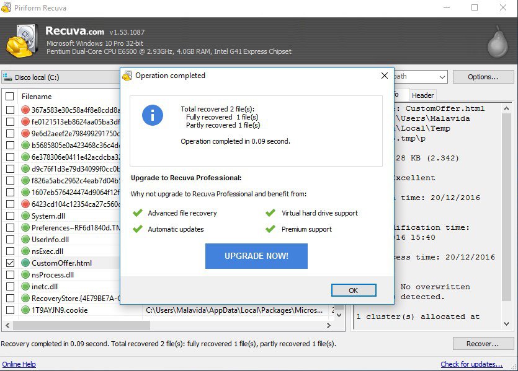
Task: Click the blue info icon in dialog
Action: tap(152, 115)
